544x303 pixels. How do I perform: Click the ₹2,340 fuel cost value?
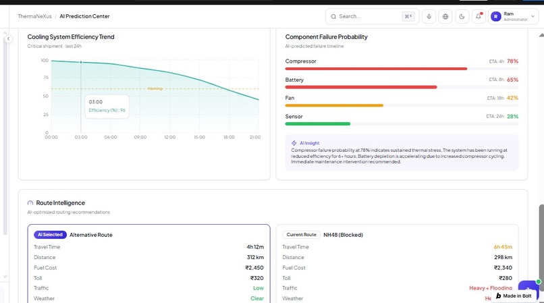pyautogui.click(x=503, y=268)
